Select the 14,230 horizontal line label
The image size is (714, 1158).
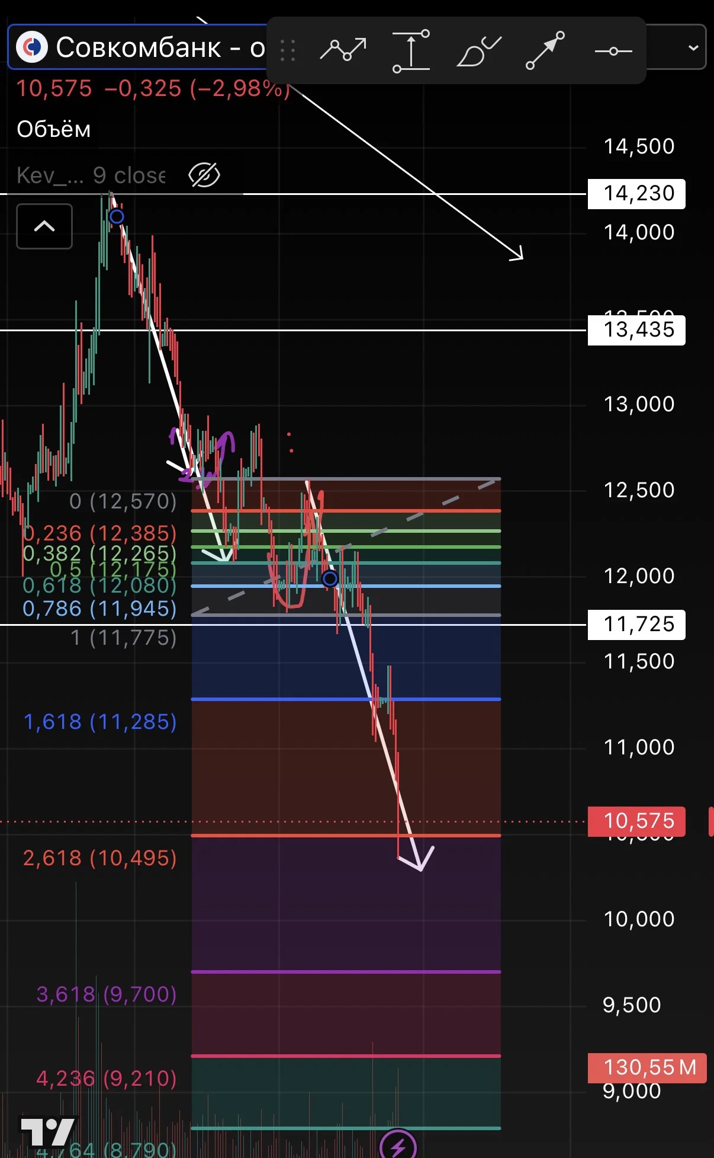[x=636, y=194]
